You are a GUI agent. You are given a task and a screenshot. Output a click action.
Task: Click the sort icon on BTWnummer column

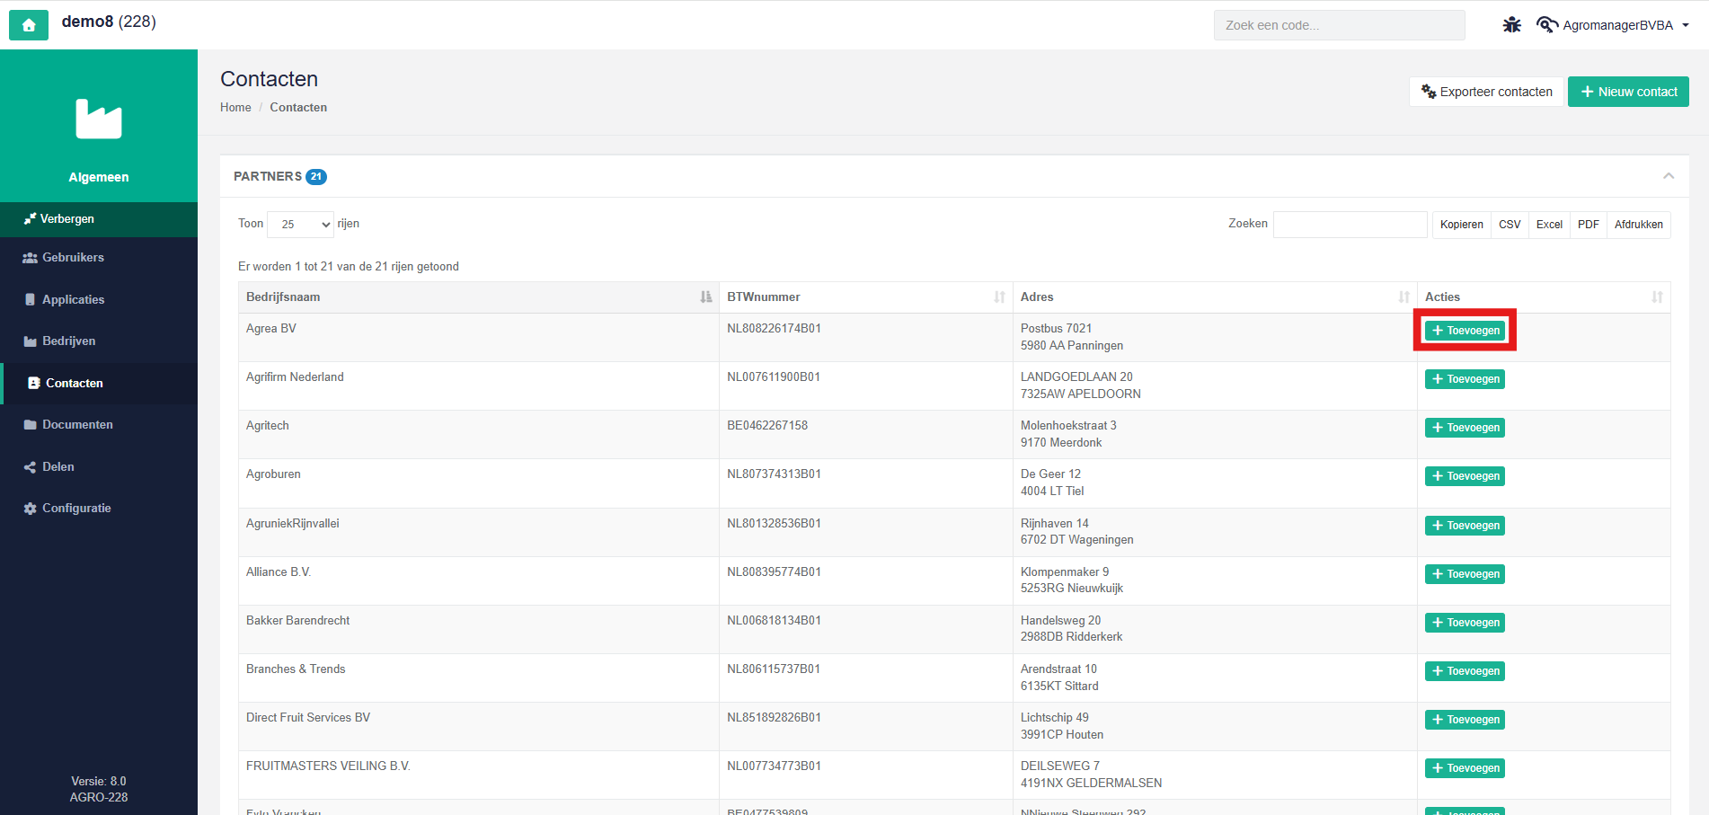tap(1000, 297)
